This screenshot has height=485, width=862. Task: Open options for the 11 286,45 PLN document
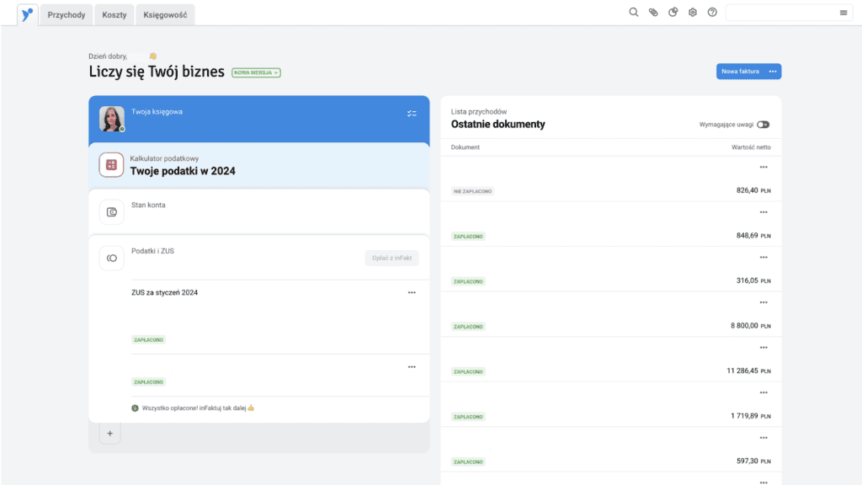click(764, 348)
